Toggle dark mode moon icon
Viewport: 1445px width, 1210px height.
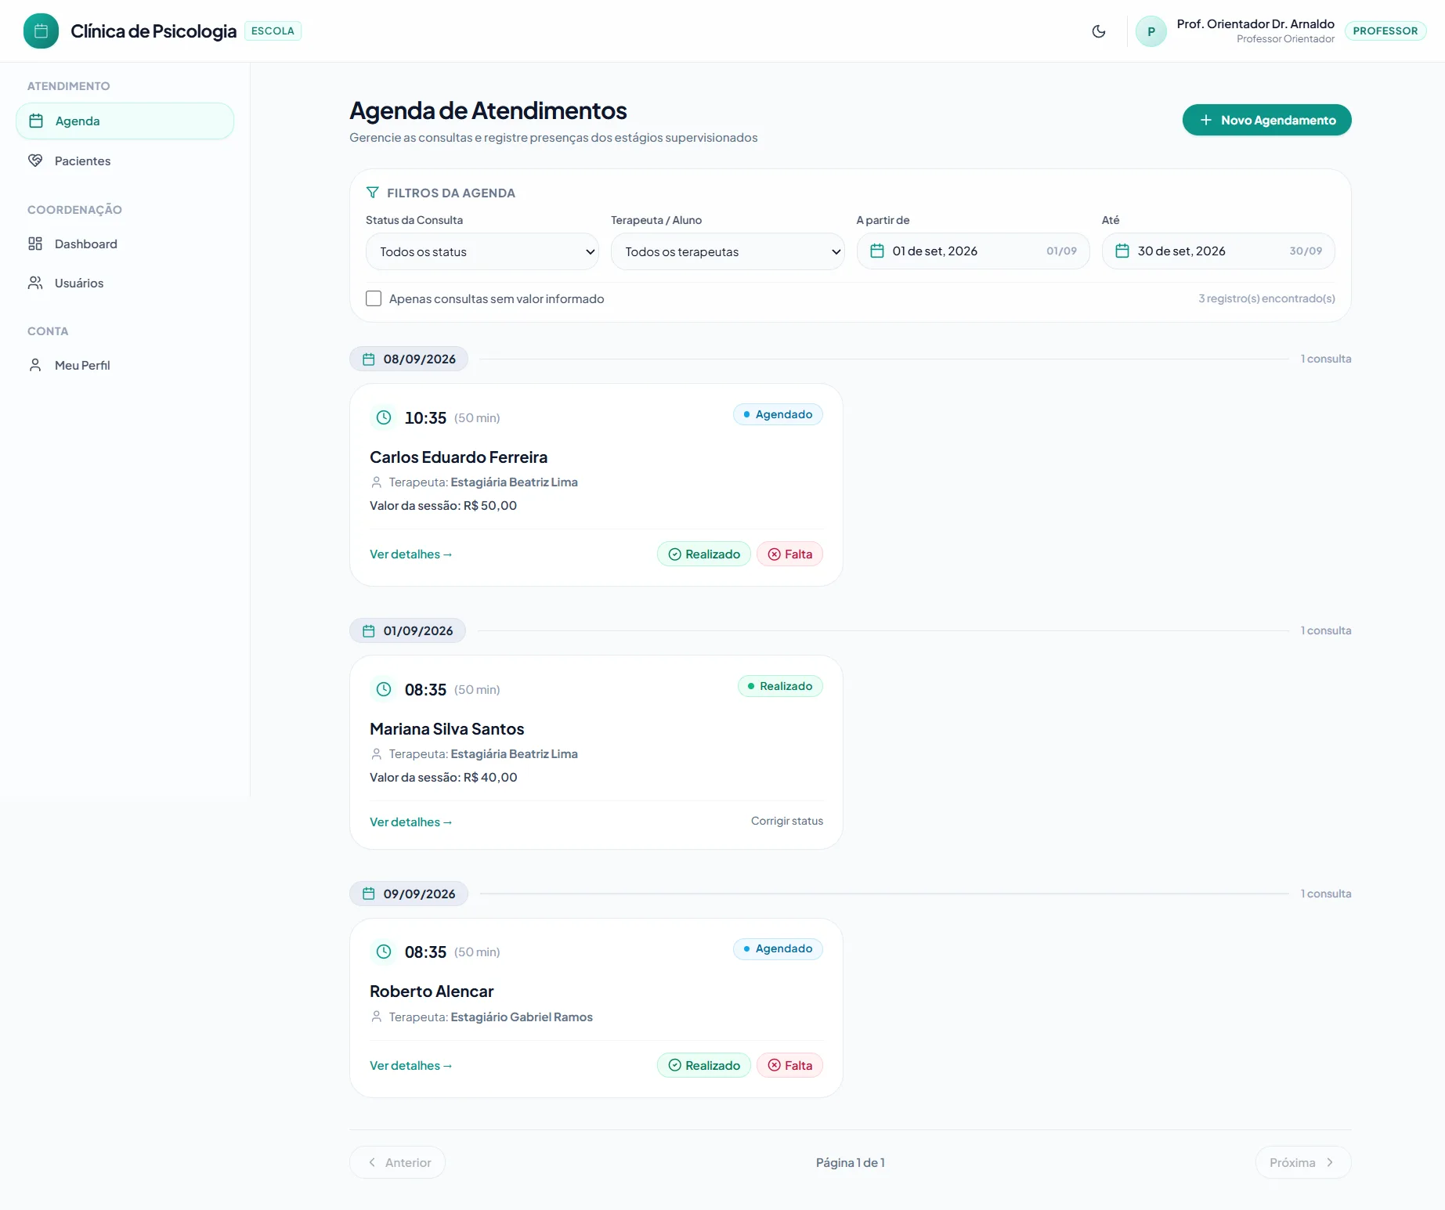[x=1099, y=31]
